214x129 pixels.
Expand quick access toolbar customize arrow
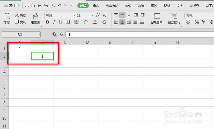coord(72,6)
